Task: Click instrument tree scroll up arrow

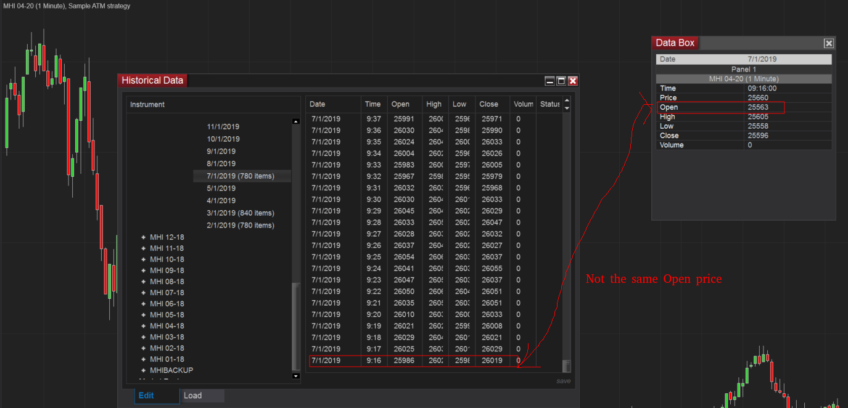Action: tap(295, 121)
